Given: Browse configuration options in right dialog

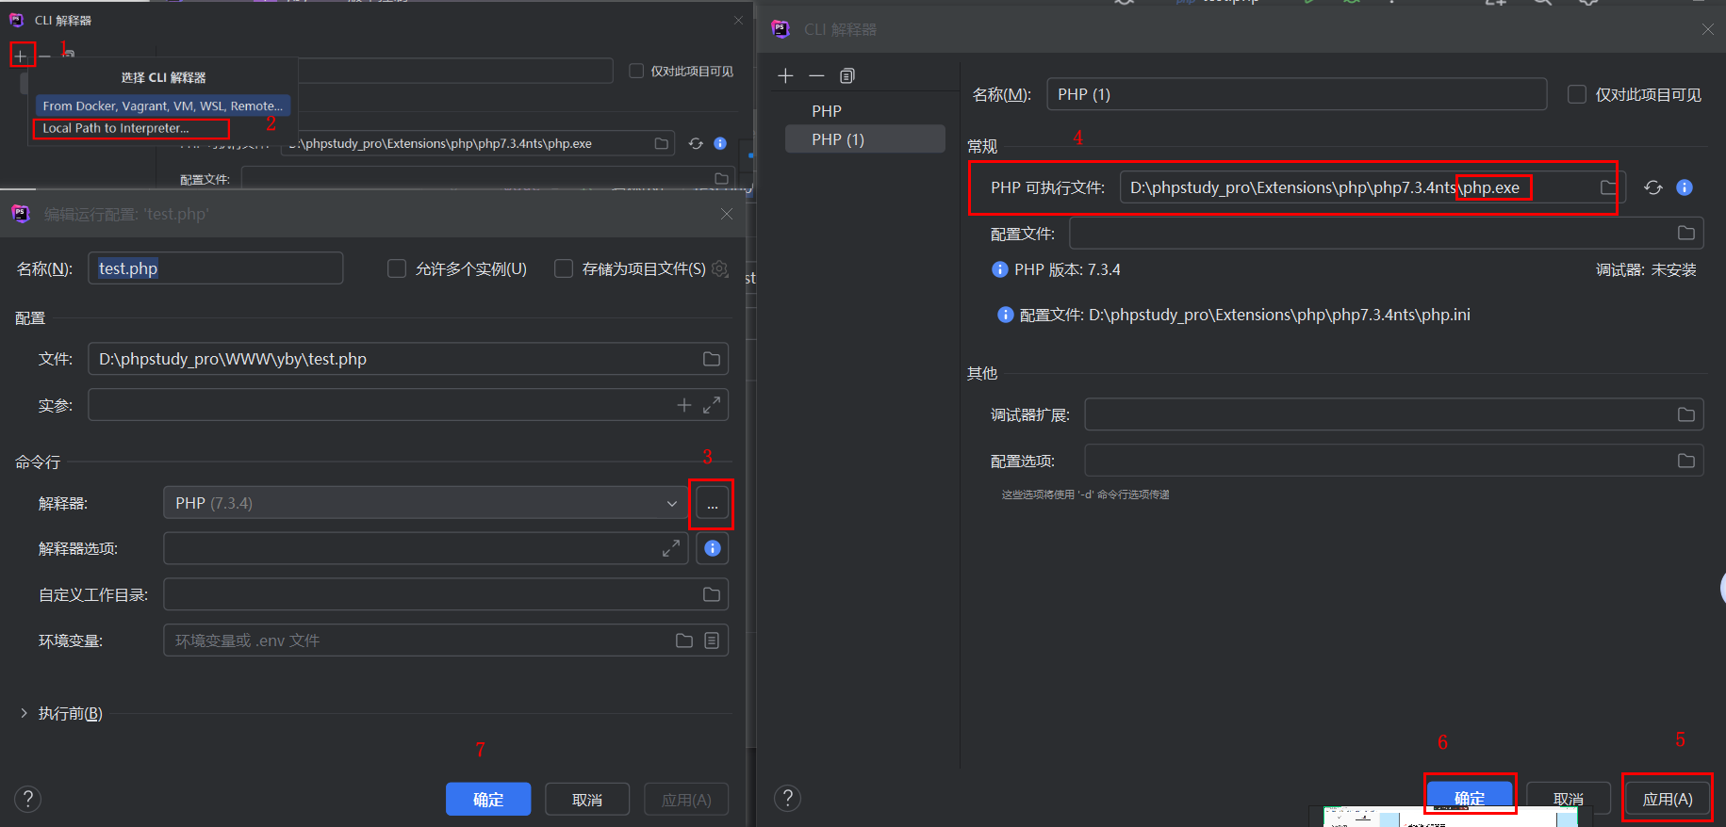Looking at the screenshot, I should pyautogui.click(x=1686, y=461).
